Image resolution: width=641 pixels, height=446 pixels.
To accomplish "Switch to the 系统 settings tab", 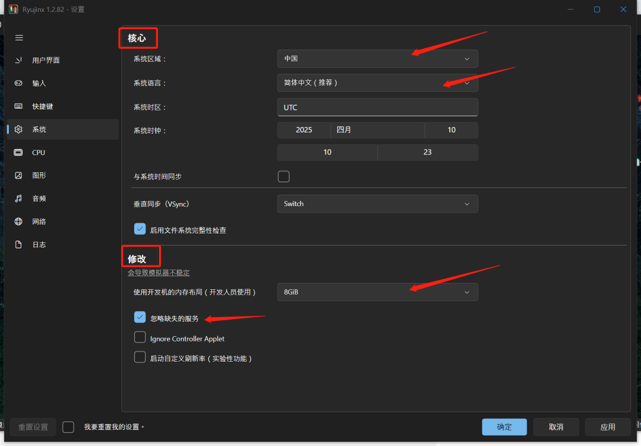I will (x=39, y=129).
